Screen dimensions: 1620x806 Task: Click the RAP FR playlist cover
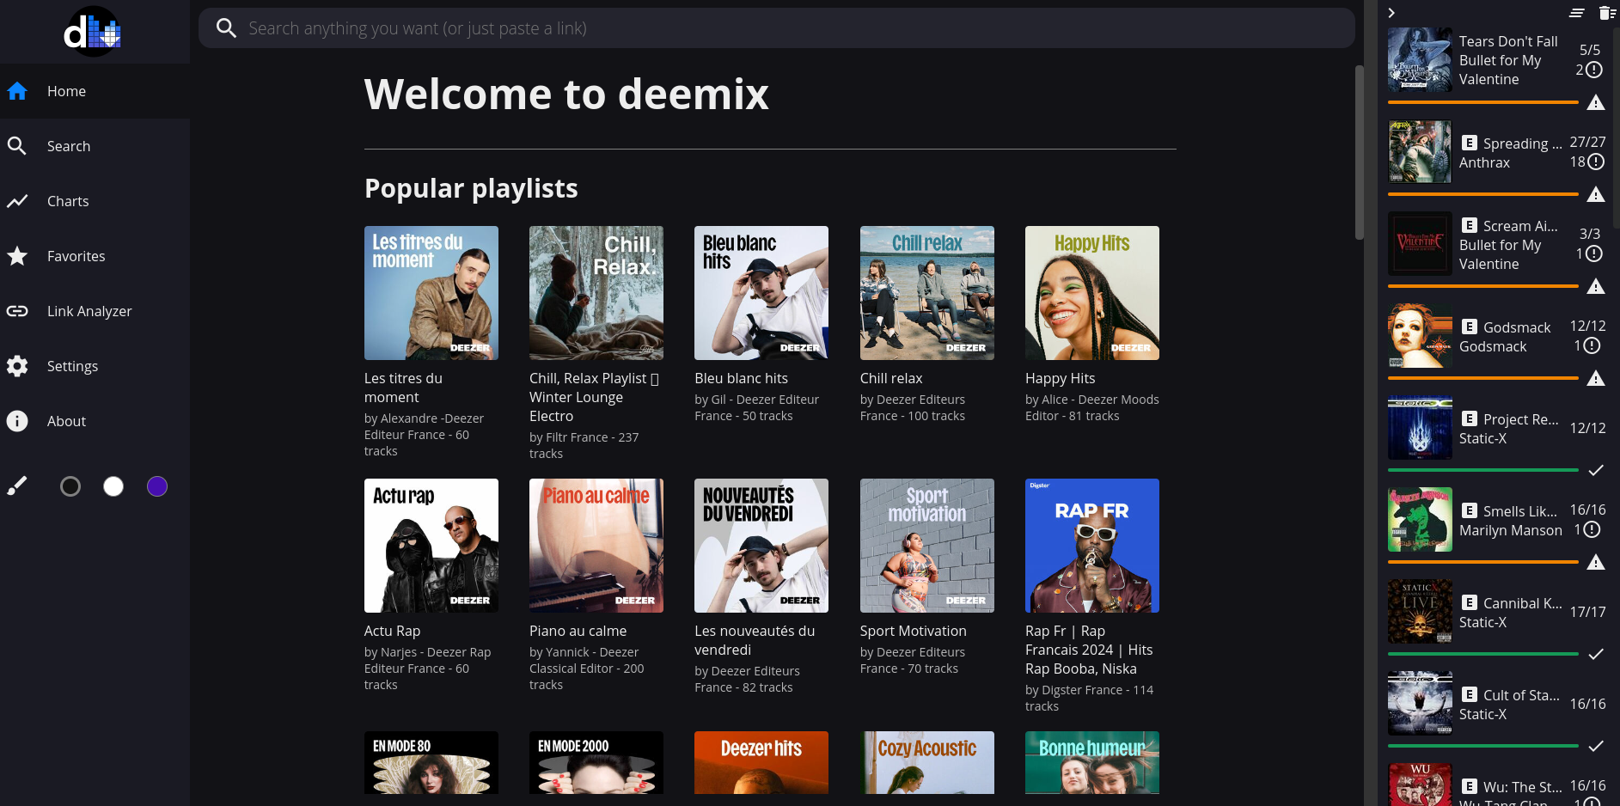(1091, 546)
